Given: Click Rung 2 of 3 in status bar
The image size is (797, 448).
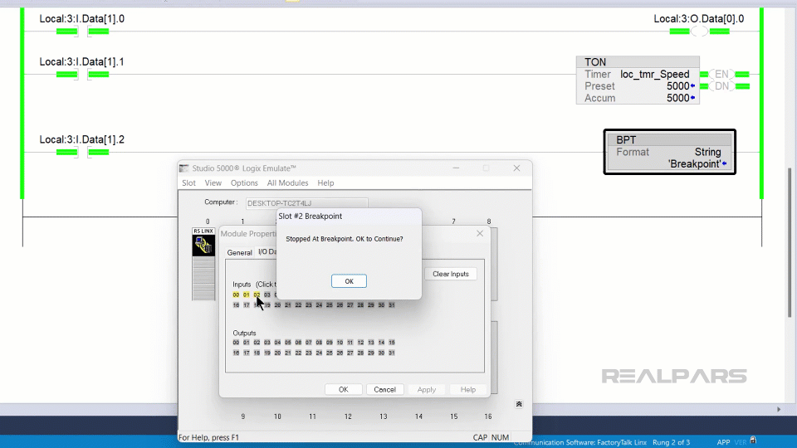Looking at the screenshot, I should click(671, 442).
